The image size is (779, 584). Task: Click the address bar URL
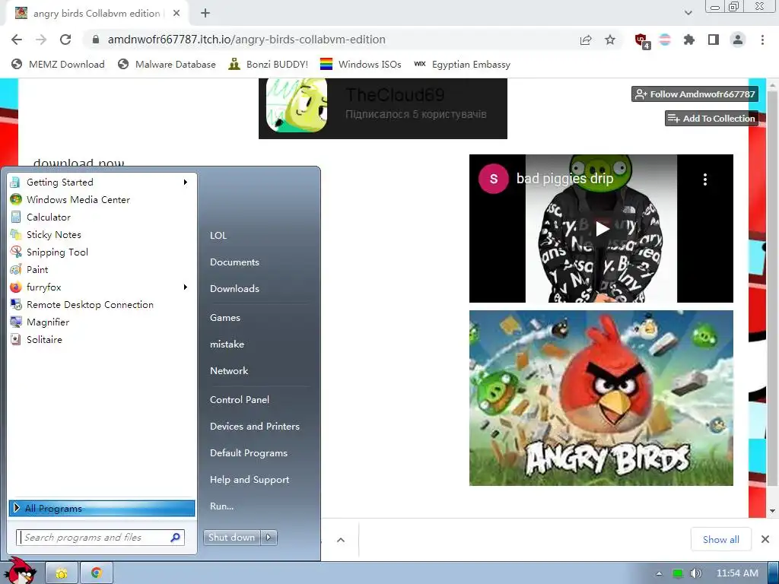246,40
